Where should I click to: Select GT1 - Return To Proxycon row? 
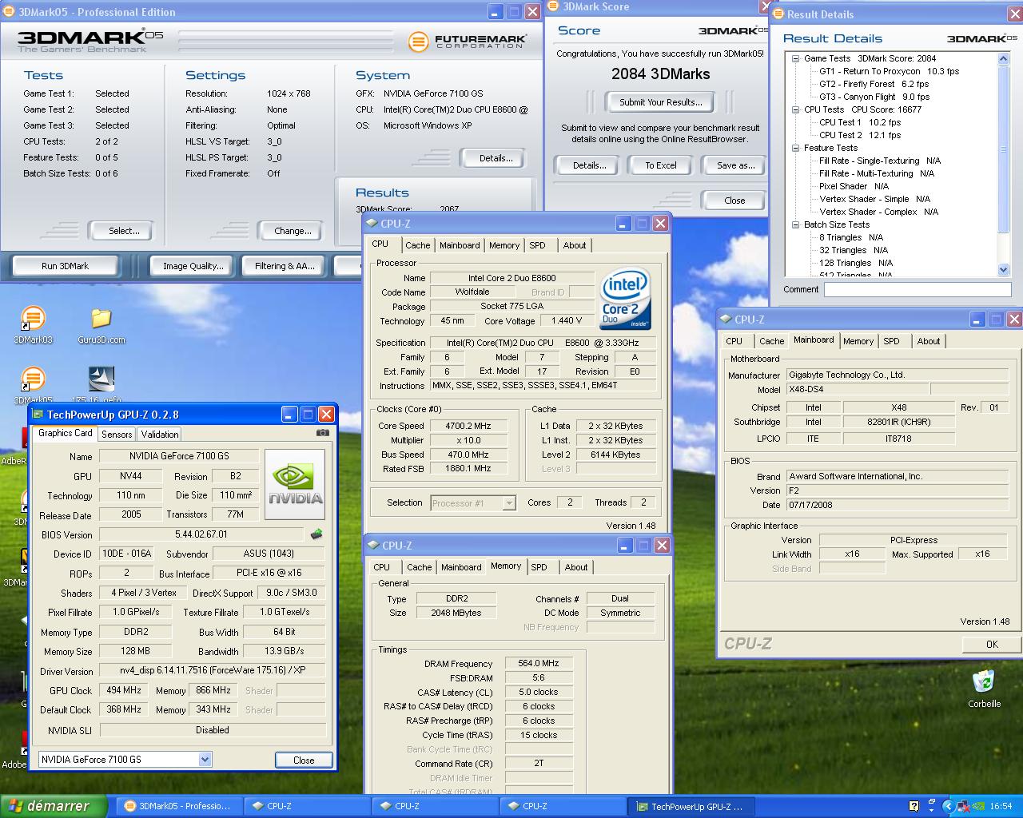click(889, 71)
